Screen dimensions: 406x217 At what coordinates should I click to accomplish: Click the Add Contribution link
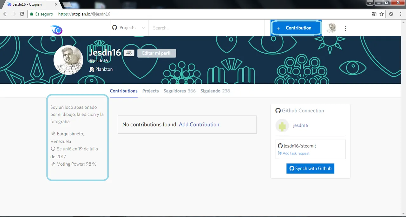pyautogui.click(x=199, y=124)
